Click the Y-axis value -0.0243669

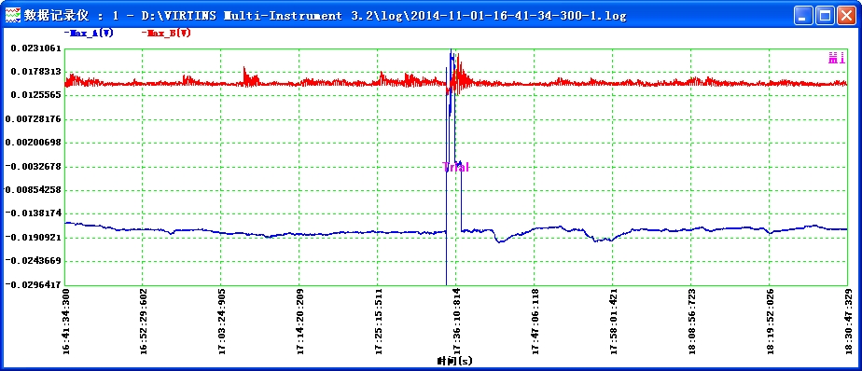34,260
